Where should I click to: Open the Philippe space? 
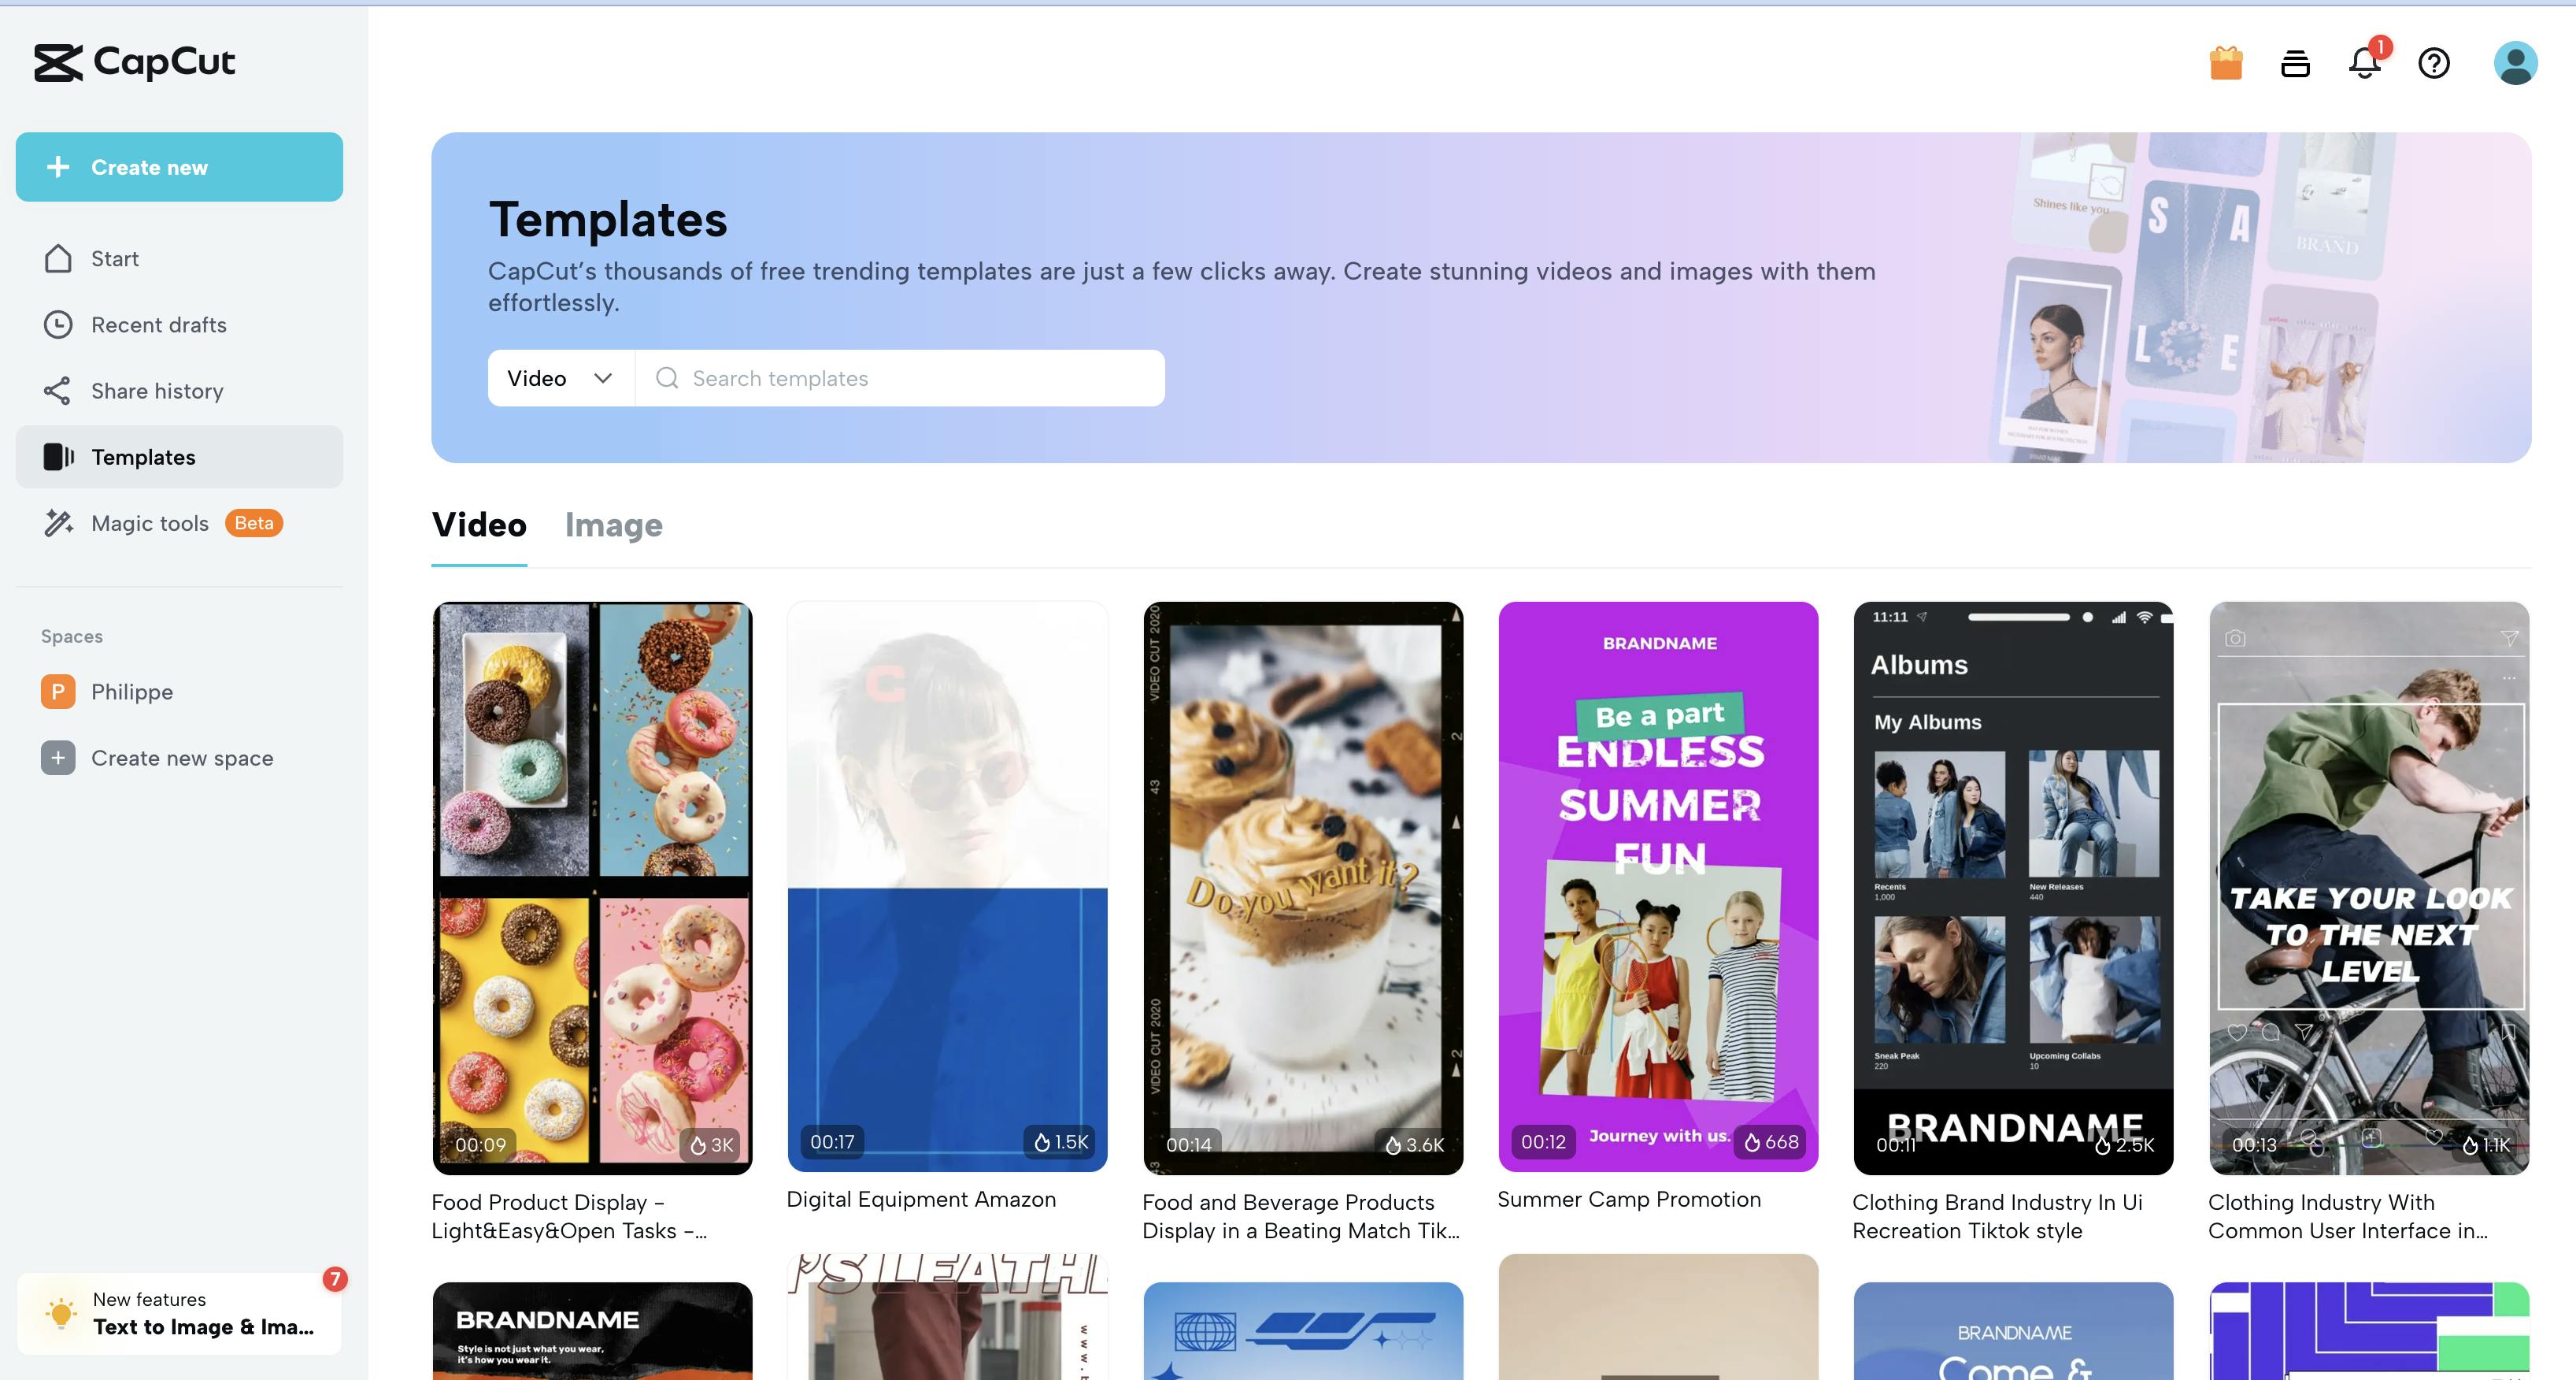(x=131, y=692)
